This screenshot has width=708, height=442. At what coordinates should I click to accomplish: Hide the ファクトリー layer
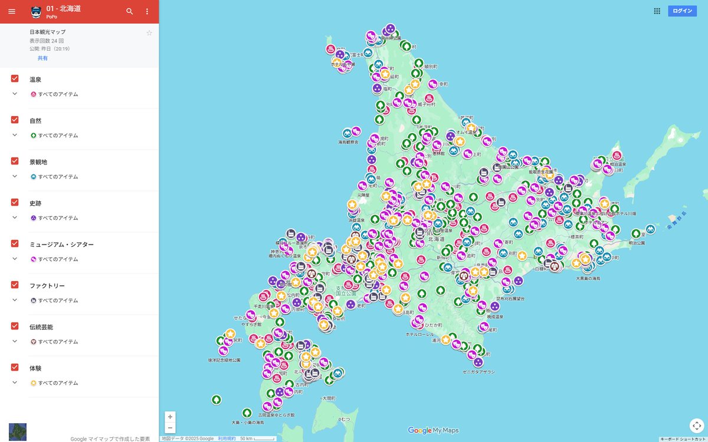pyautogui.click(x=15, y=285)
